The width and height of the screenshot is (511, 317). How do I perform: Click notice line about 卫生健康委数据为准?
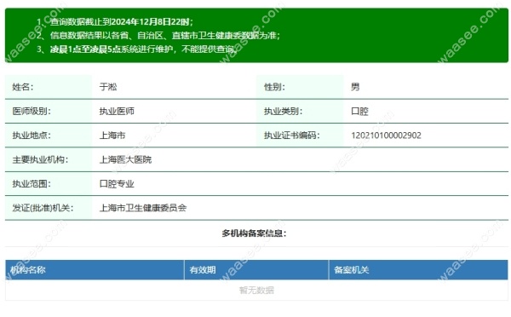(158, 35)
